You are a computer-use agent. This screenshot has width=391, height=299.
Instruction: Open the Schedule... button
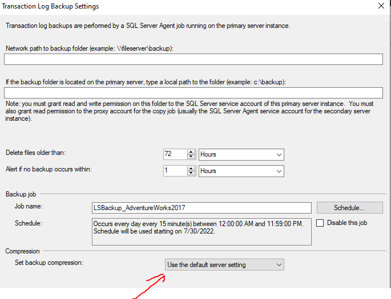click(349, 208)
